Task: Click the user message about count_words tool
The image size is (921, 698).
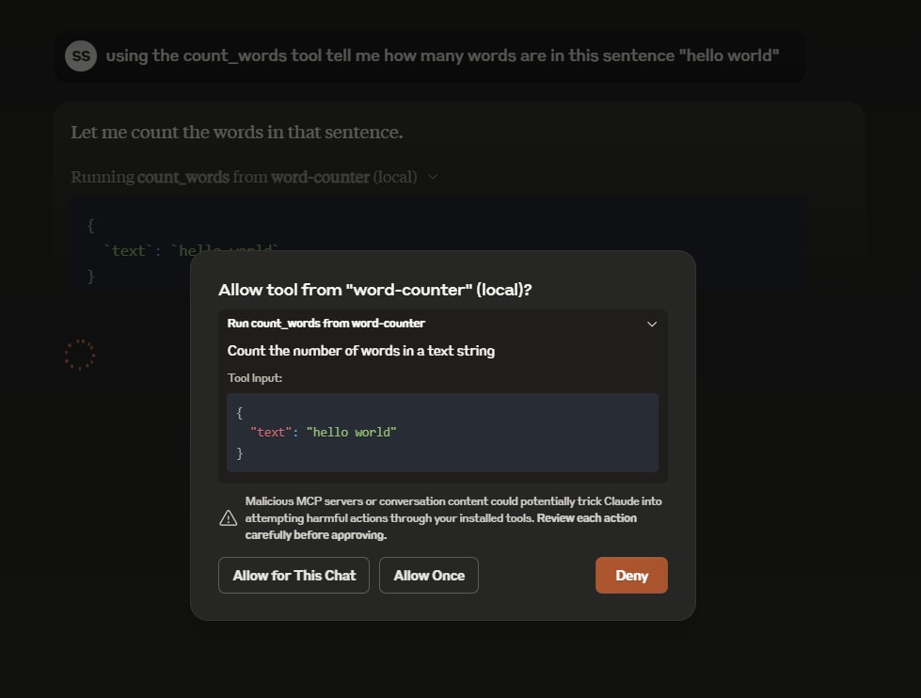Action: point(442,56)
